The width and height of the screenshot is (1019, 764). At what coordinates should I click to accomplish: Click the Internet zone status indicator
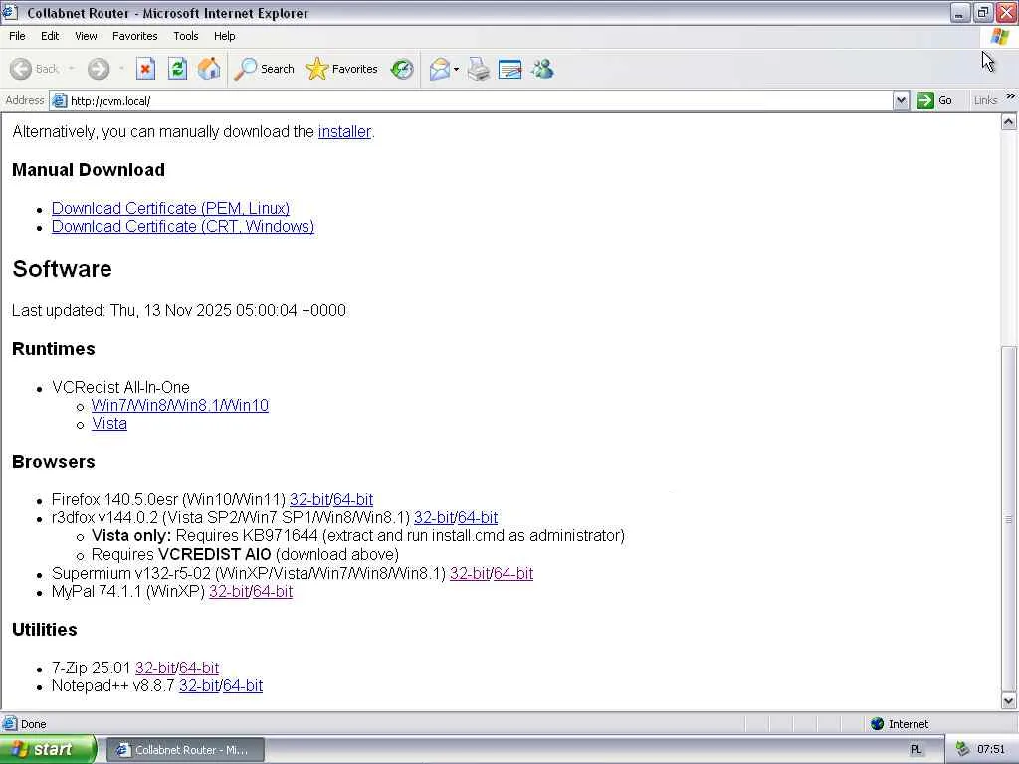coord(900,724)
